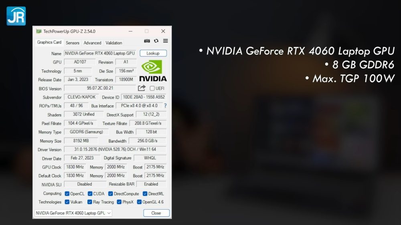The image size is (401, 225).
Task: Click the GPU Clock row Memory 2000 MHz
Action: click(116, 167)
